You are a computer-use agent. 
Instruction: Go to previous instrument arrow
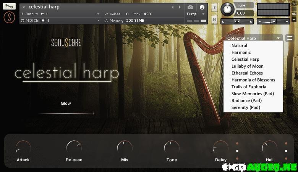pos(173,7)
